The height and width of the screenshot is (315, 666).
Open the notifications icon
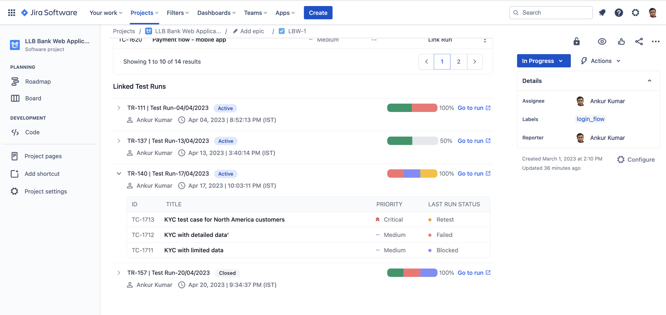click(x=602, y=13)
